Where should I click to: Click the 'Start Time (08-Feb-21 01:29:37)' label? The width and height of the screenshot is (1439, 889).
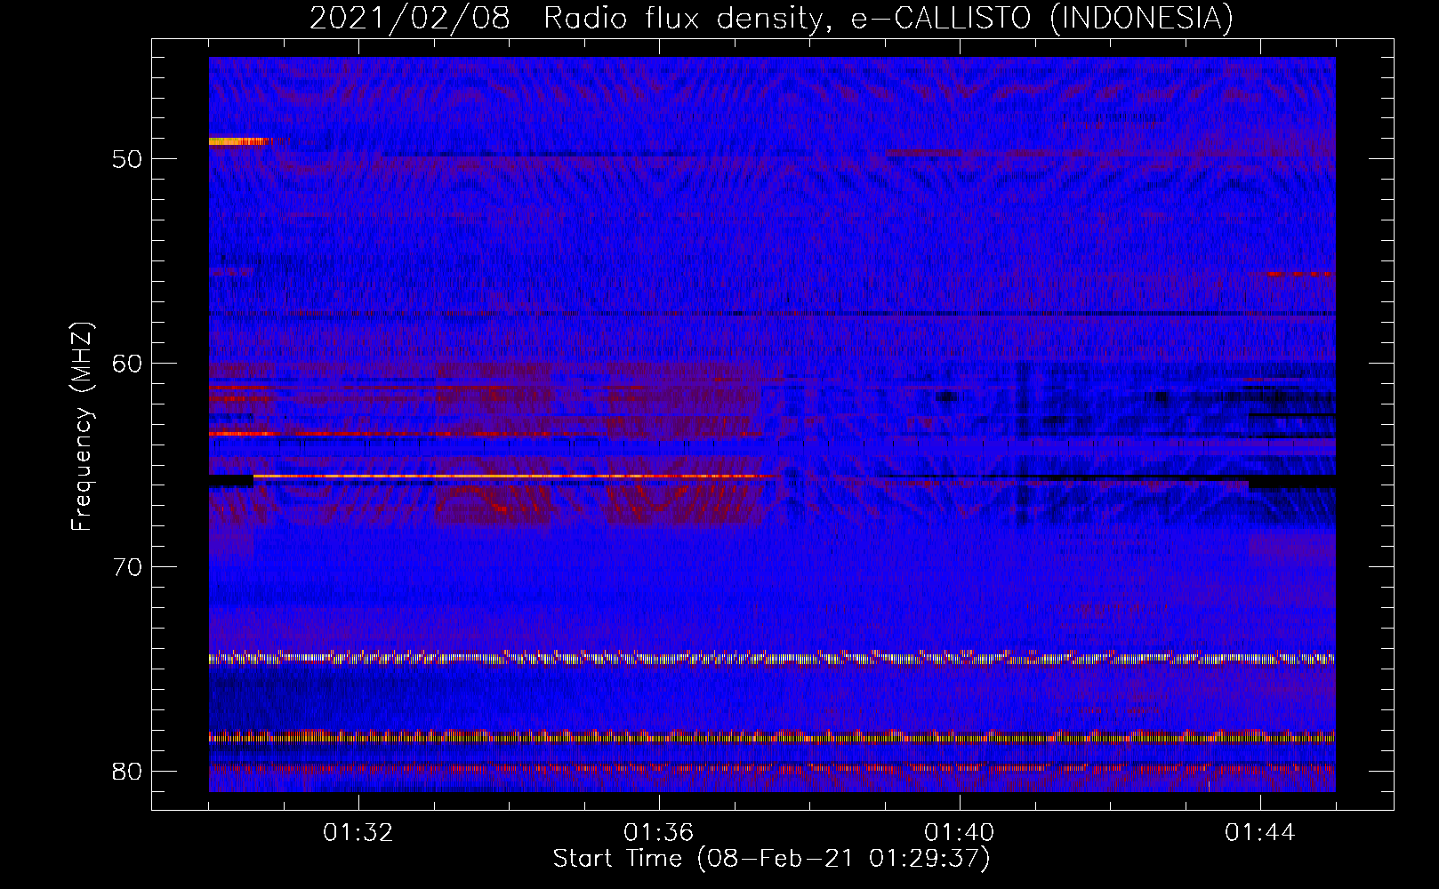tap(771, 859)
